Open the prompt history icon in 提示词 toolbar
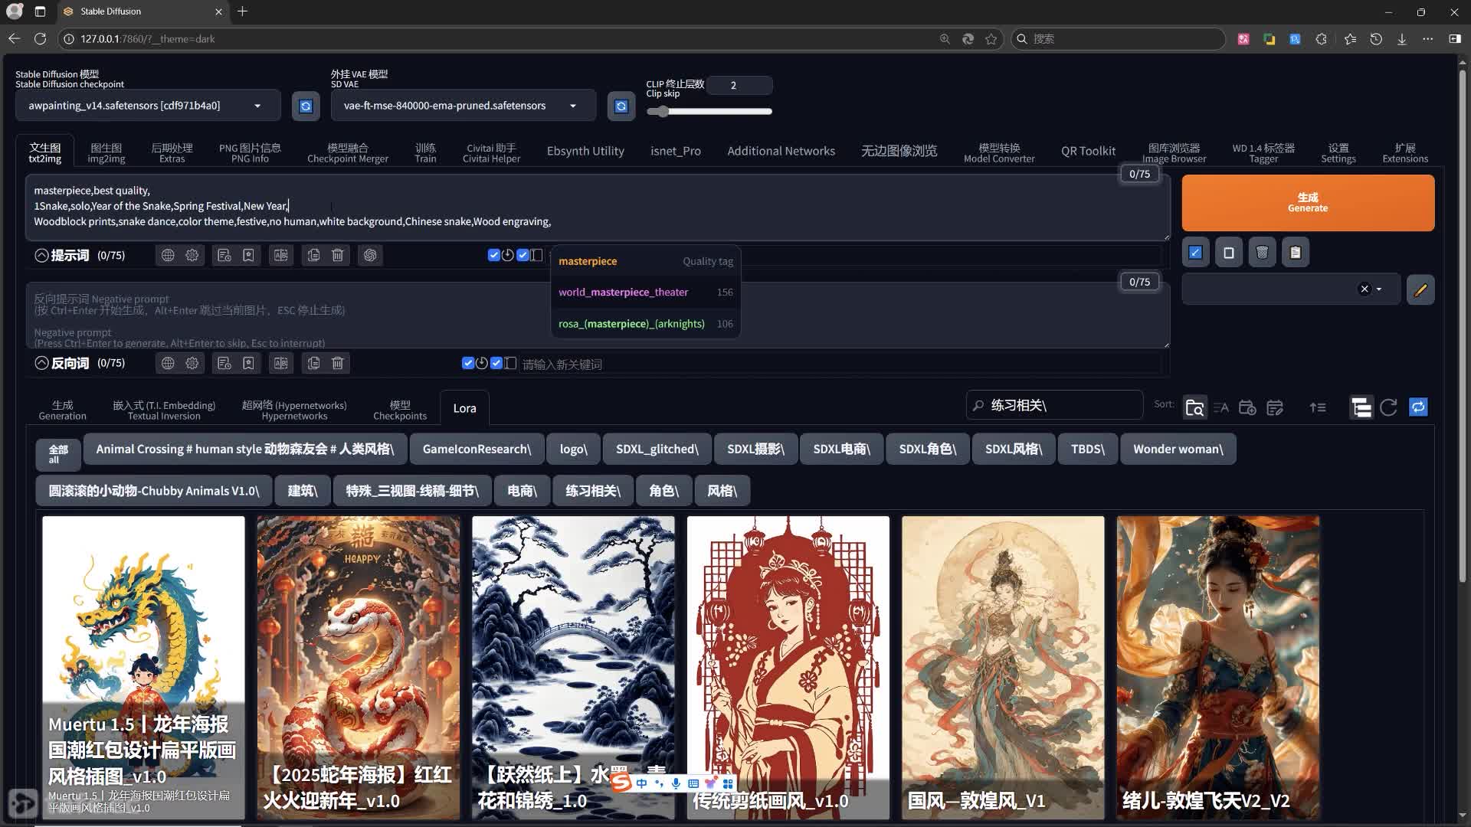This screenshot has width=1471, height=827. (224, 255)
